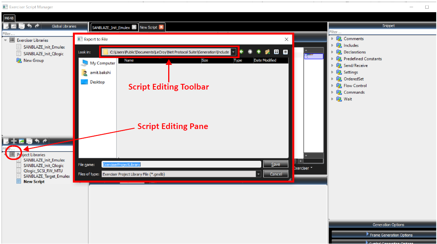Expand Frame Generation Options section

tap(384, 235)
